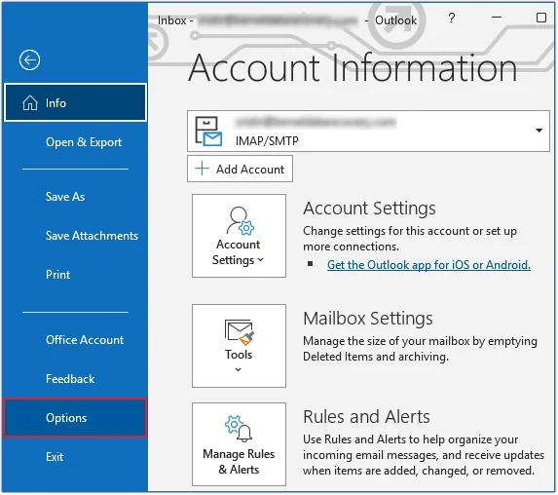Image resolution: width=558 pixels, height=495 pixels.
Task: Open the IMAP/SMTP account combo box
Action: click(x=368, y=131)
